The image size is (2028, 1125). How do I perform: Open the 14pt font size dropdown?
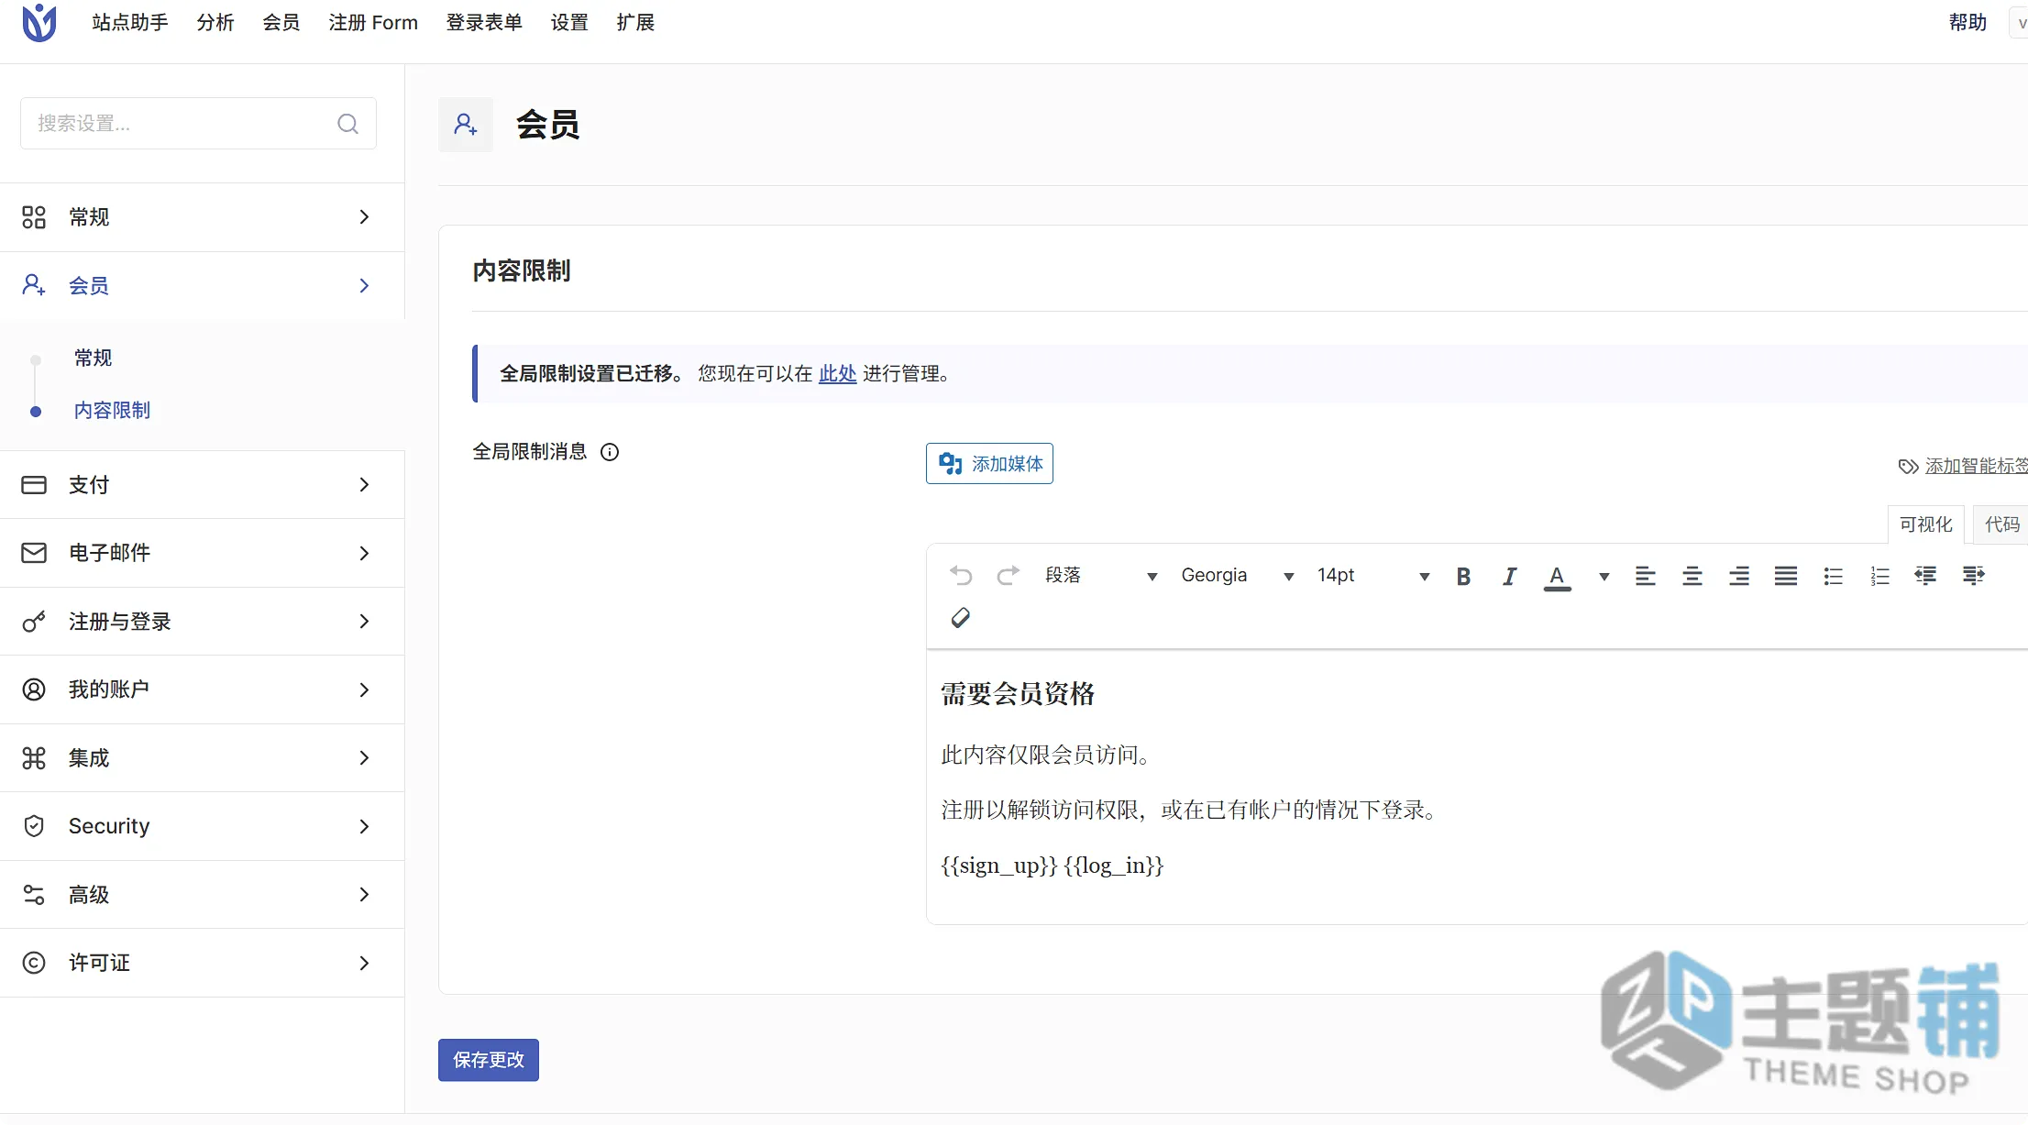[x=1372, y=576]
